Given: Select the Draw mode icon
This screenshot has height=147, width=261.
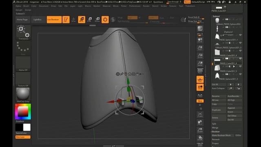Looking at the screenshot, I should point(73,20).
